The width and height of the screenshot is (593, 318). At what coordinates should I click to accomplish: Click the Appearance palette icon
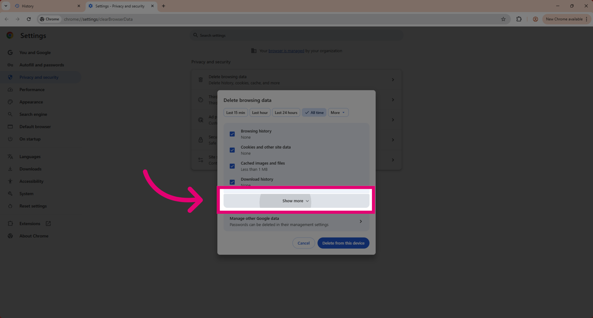(10, 102)
